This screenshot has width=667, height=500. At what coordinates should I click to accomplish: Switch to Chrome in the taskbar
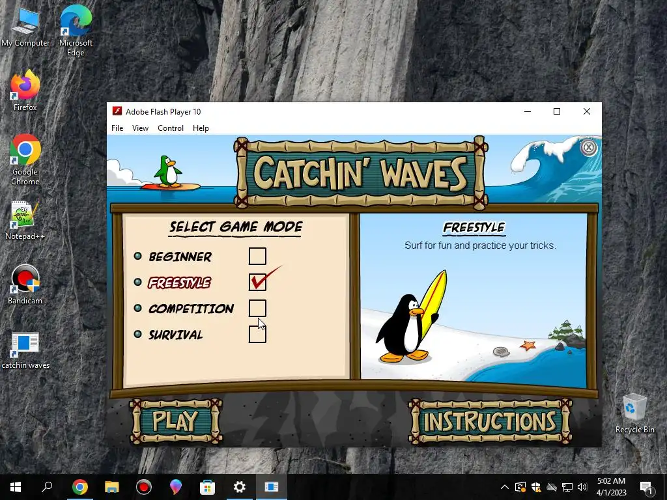79,487
